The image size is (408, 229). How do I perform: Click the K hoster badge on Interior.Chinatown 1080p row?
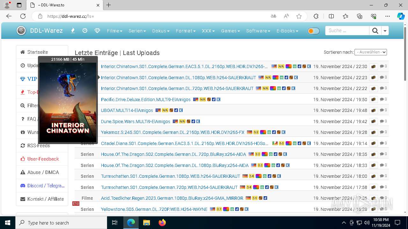point(296,78)
